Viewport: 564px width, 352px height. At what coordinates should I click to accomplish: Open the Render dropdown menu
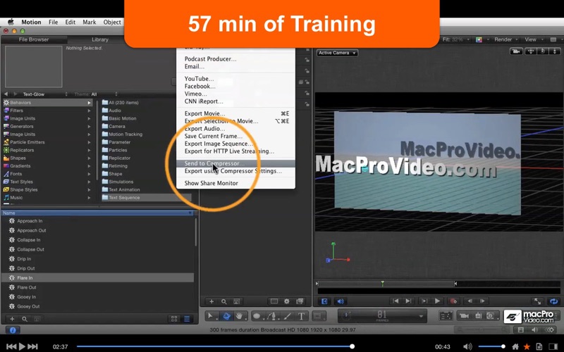click(506, 39)
